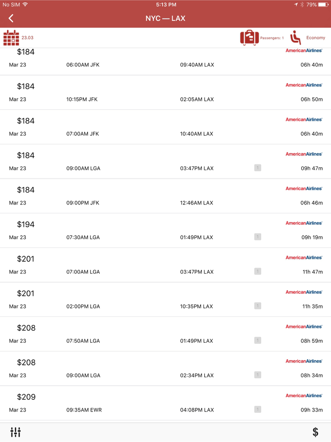Select the 10:15PM JFK flight
The width and height of the screenshot is (331, 442).
[x=165, y=92]
